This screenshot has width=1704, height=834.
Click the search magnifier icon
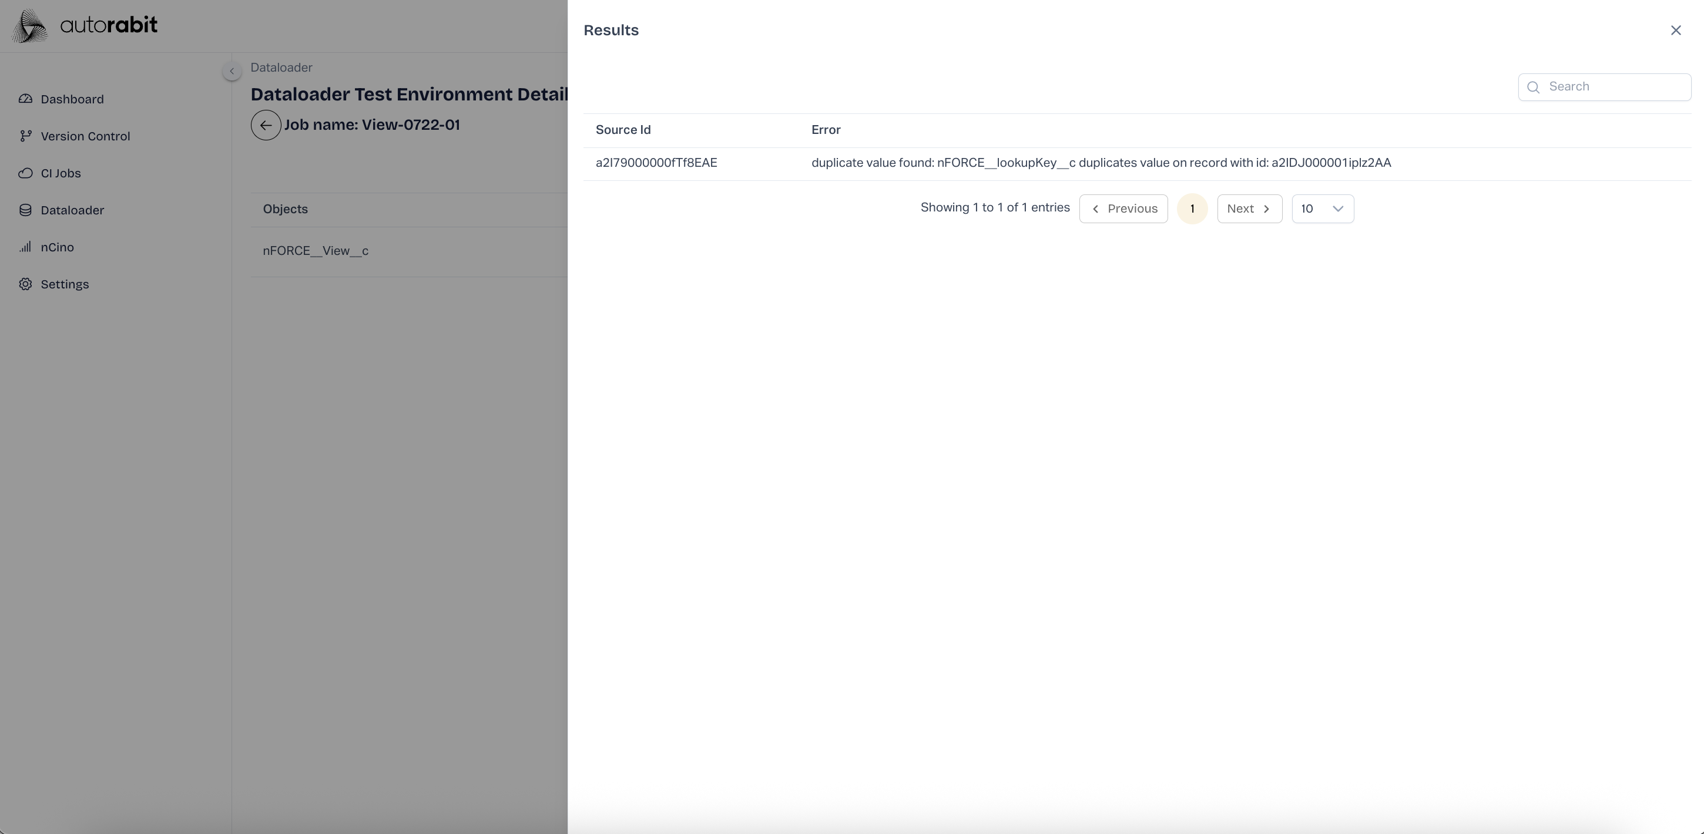click(1534, 88)
